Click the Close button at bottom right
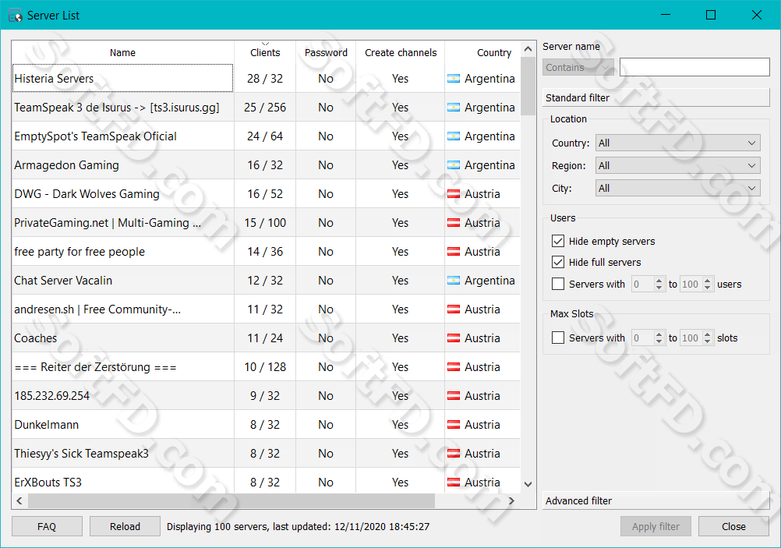781x548 pixels. tap(733, 527)
